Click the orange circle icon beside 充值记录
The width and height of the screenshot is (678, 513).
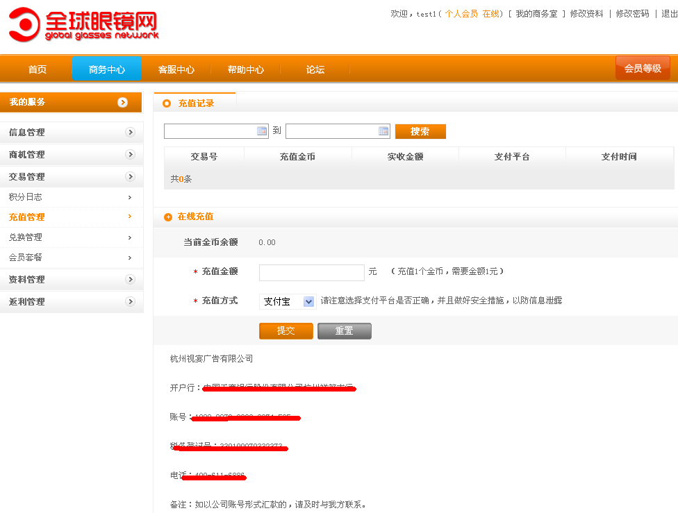click(x=166, y=103)
